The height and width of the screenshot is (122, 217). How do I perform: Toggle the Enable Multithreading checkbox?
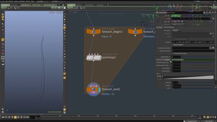point(173,54)
